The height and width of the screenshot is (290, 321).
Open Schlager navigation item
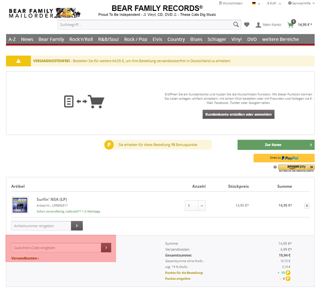(x=216, y=39)
